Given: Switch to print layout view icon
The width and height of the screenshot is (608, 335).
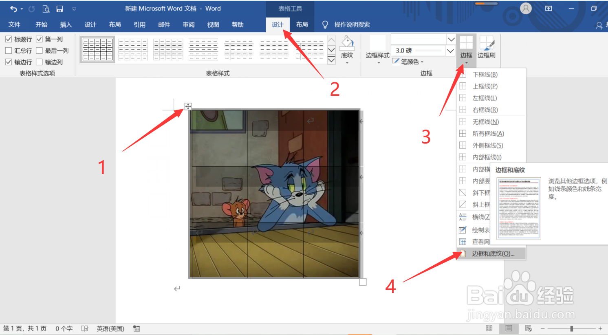Looking at the screenshot, I should pyautogui.click(x=509, y=328).
